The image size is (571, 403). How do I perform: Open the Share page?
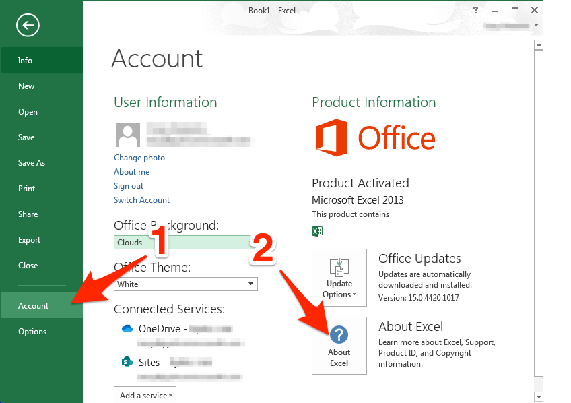[42, 214]
